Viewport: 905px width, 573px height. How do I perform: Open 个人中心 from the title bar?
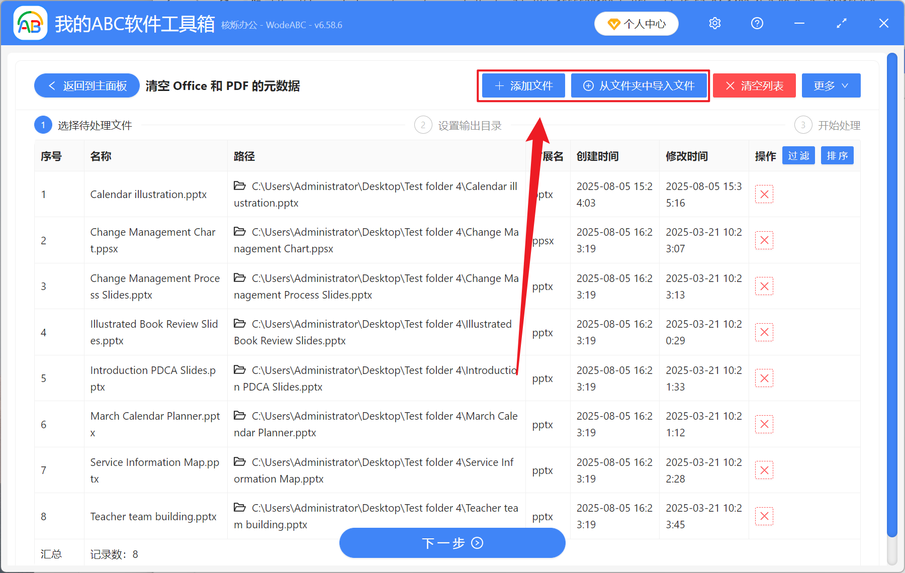click(x=636, y=24)
